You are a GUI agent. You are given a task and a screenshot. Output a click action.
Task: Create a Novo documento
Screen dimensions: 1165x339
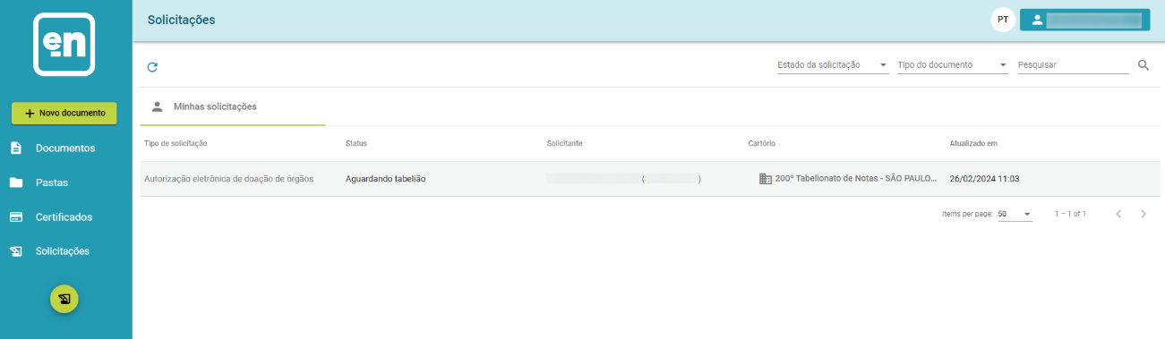pyautogui.click(x=64, y=114)
